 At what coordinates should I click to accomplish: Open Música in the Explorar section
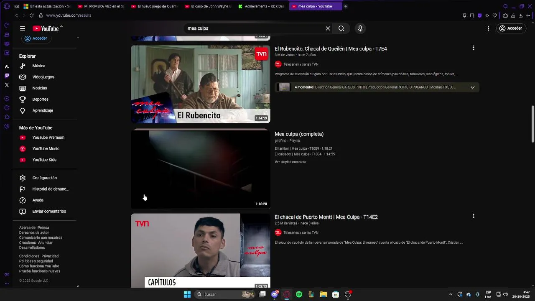tap(38, 66)
